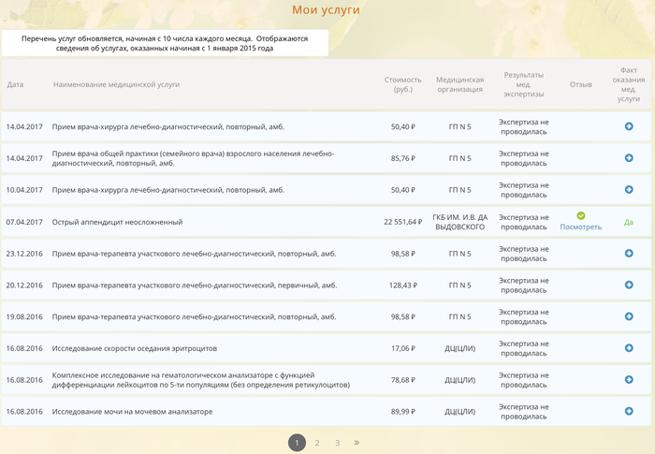The height and width of the screenshot is (454, 655).
Task: Go to page 3 of services
Action: pyautogui.click(x=338, y=443)
